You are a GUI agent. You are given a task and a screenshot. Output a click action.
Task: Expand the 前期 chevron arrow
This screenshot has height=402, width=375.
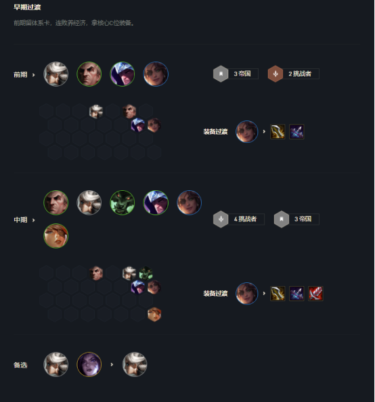tap(33, 75)
